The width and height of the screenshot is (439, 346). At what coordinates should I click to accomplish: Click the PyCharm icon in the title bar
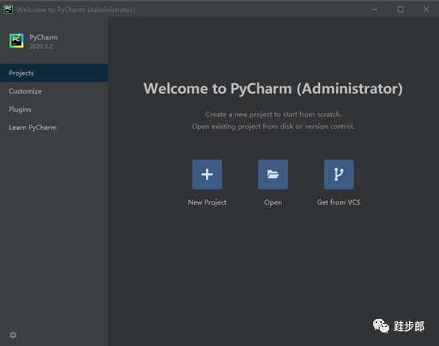tap(8, 10)
